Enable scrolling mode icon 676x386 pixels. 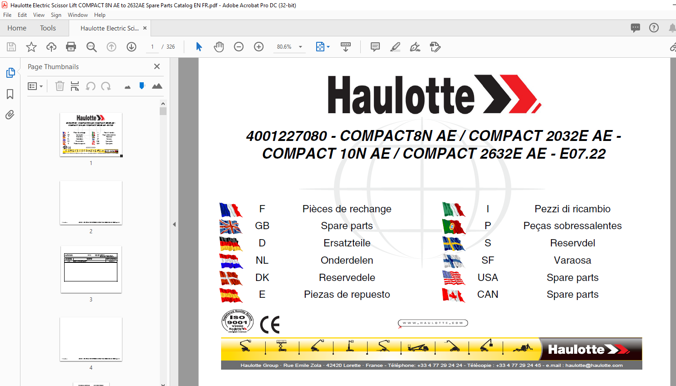346,47
